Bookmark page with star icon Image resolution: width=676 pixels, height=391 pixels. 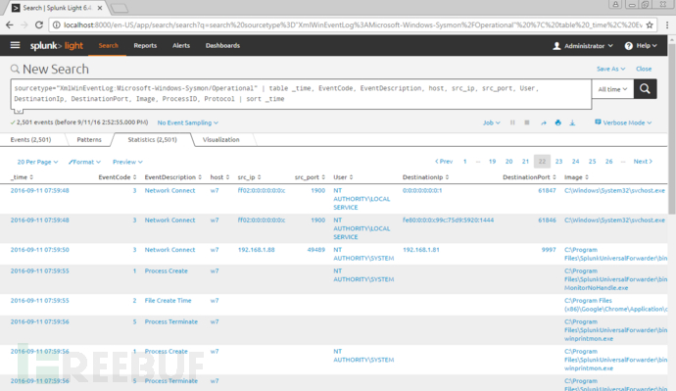tap(650, 25)
